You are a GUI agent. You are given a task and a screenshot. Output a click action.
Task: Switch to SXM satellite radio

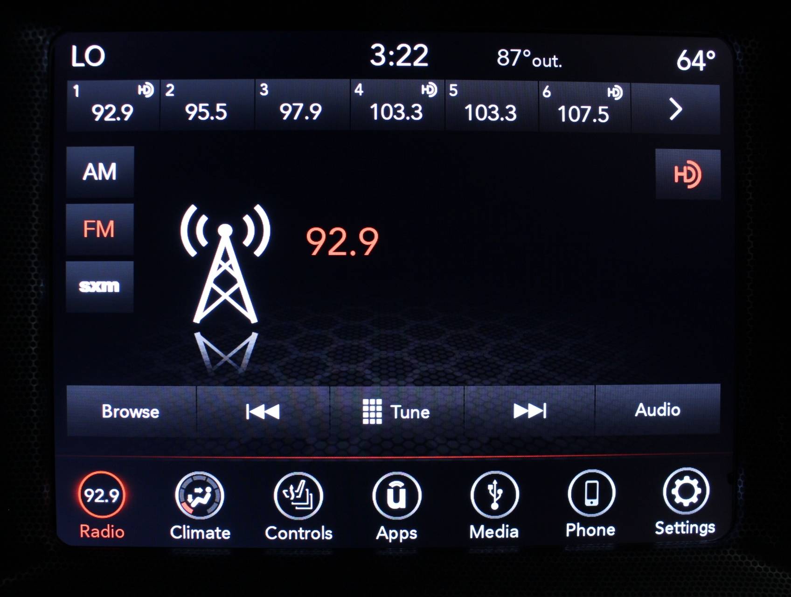100,286
